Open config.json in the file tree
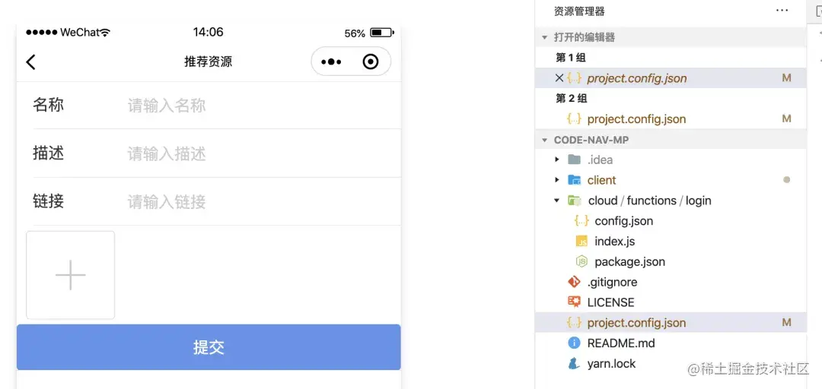The height and width of the screenshot is (389, 822). (x=624, y=221)
